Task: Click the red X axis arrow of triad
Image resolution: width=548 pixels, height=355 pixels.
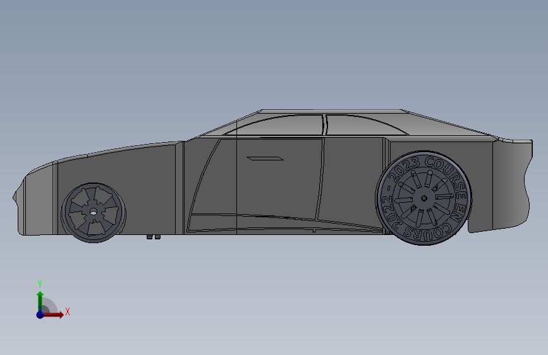Action: pos(54,315)
